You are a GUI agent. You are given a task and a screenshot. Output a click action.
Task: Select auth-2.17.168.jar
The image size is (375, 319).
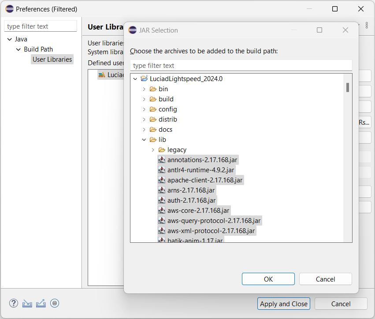click(191, 200)
